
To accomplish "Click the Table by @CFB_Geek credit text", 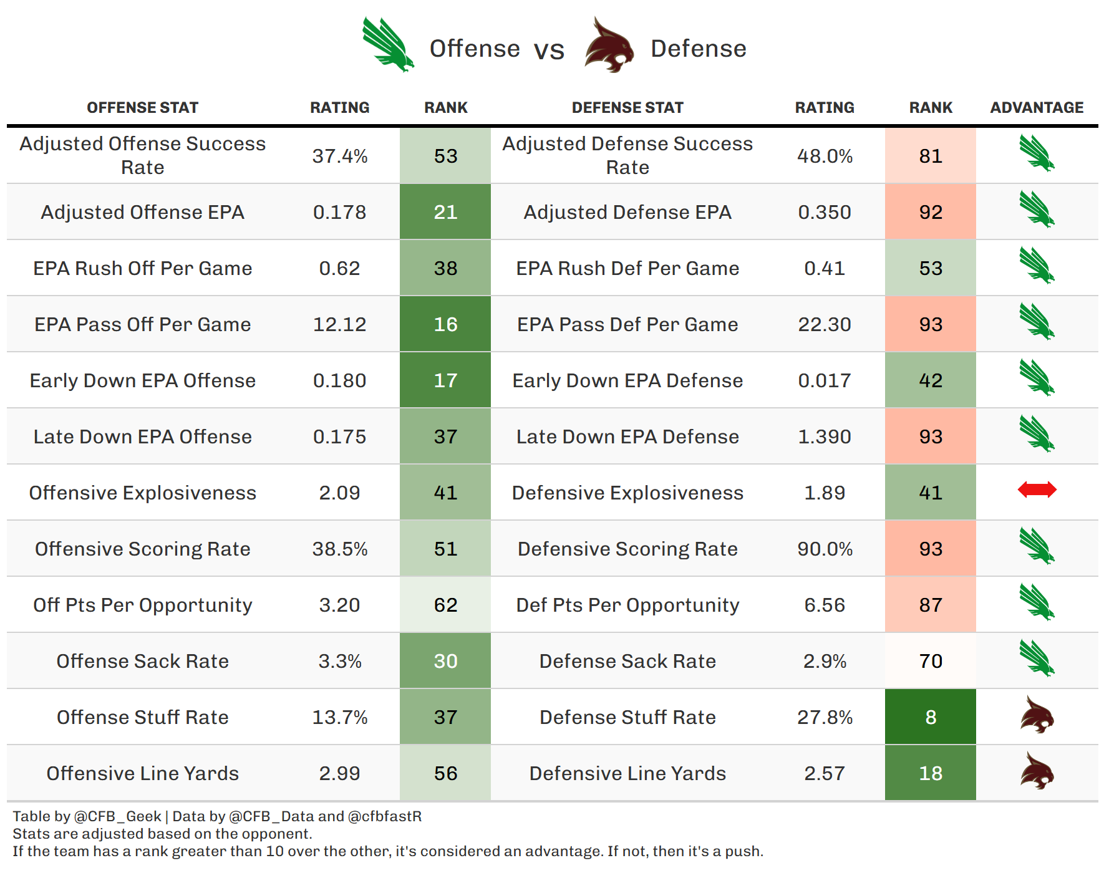I will pyautogui.click(x=87, y=816).
